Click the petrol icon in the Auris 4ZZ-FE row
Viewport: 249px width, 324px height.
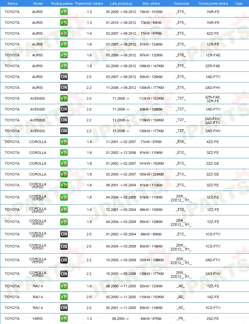click(x=64, y=33)
